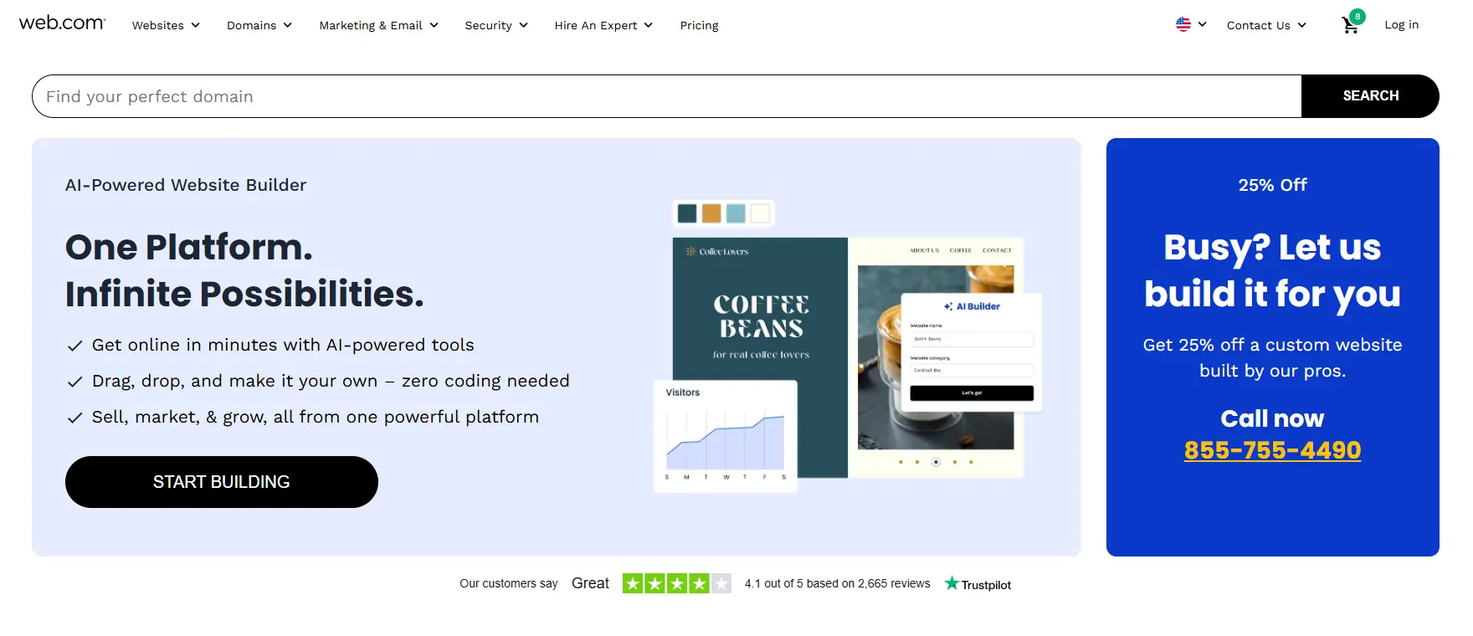Screen dimensions: 1473x636
Task: Click the "25% Off" label
Action: pos(1272,185)
